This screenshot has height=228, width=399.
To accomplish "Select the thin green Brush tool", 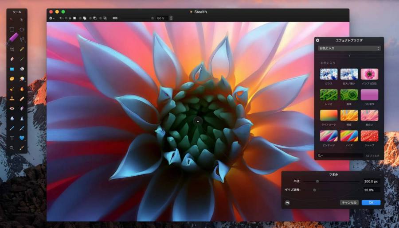I will 22,59.
